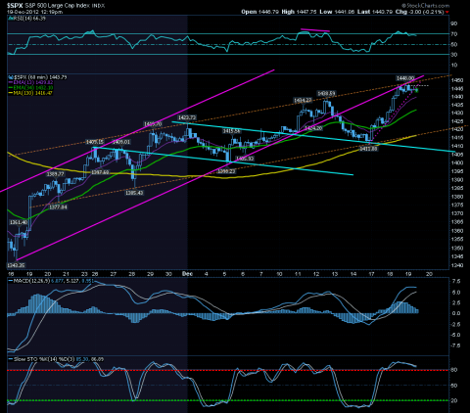The image size is (470, 413).
Task: Select the 1343.35 price low label
Action: (17, 265)
